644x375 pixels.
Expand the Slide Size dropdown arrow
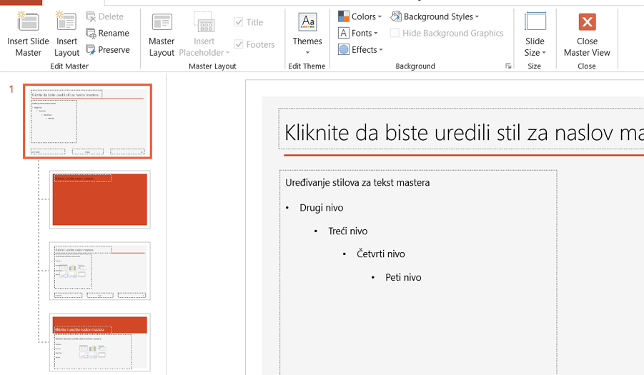point(544,53)
